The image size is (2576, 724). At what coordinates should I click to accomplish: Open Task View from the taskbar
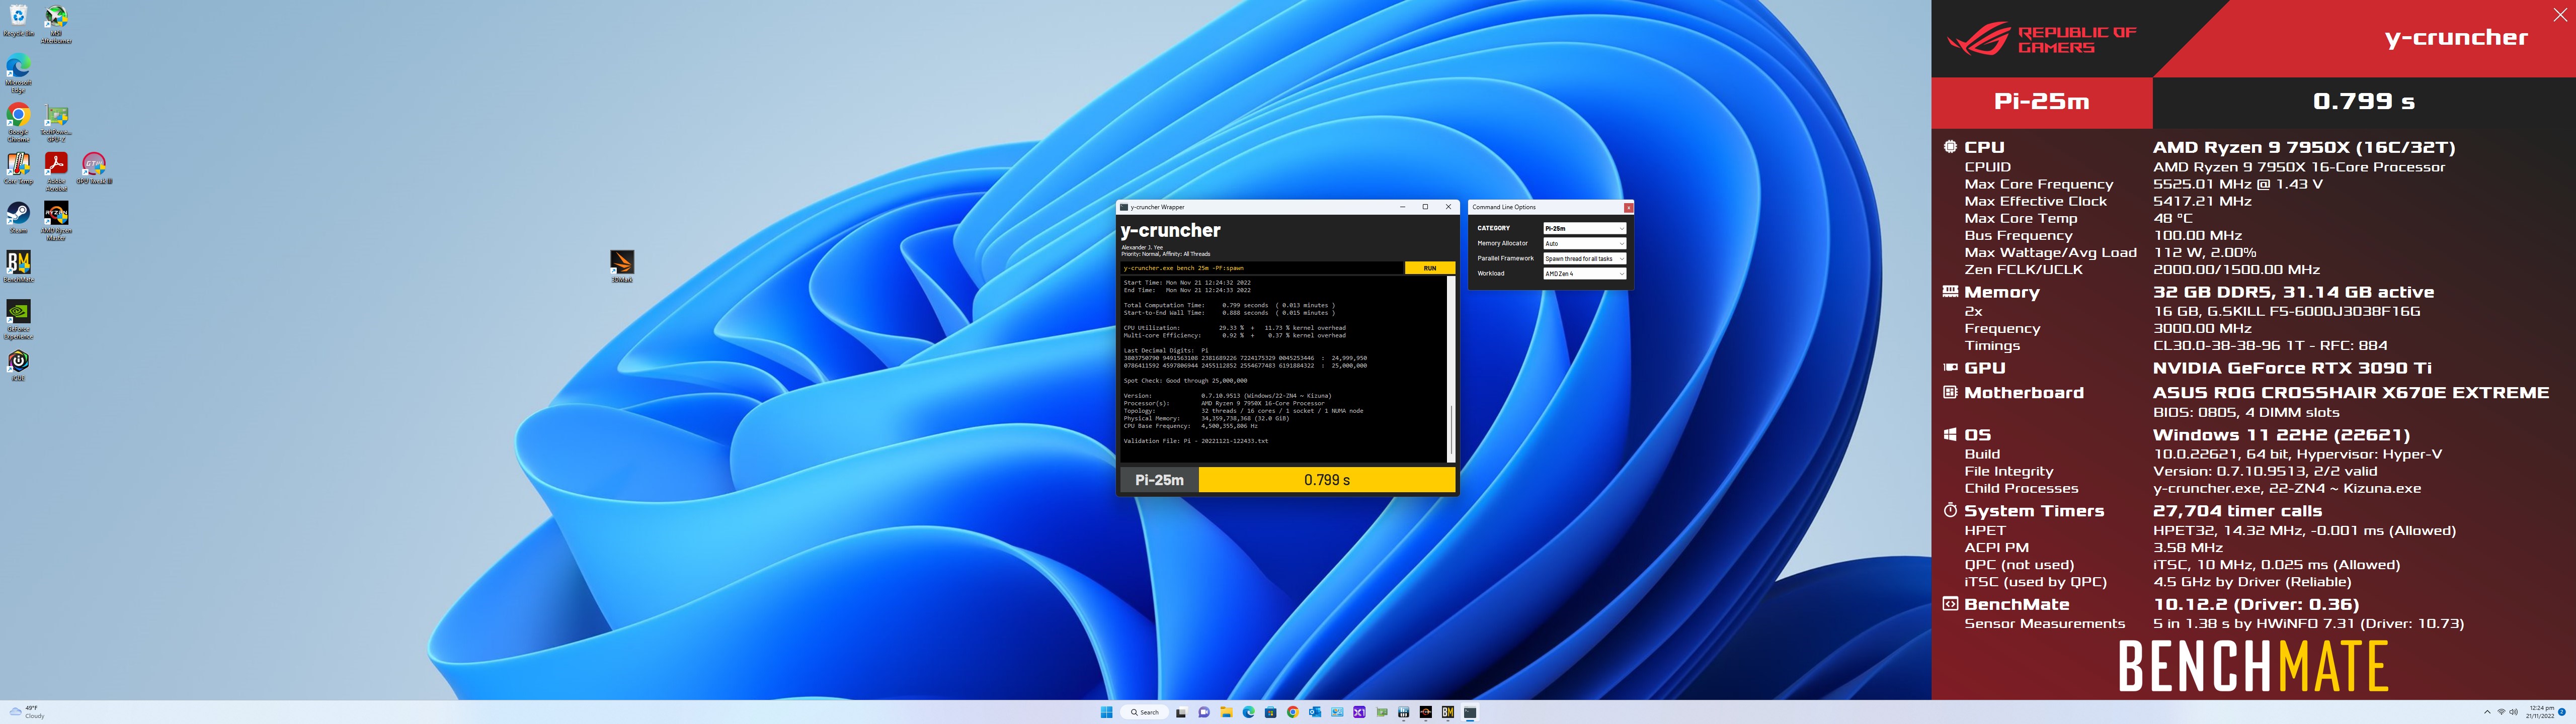tap(1182, 712)
